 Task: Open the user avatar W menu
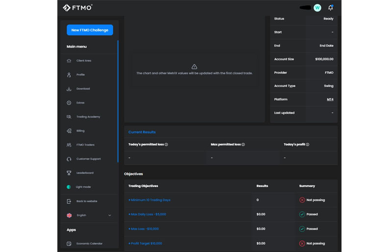pyautogui.click(x=317, y=8)
